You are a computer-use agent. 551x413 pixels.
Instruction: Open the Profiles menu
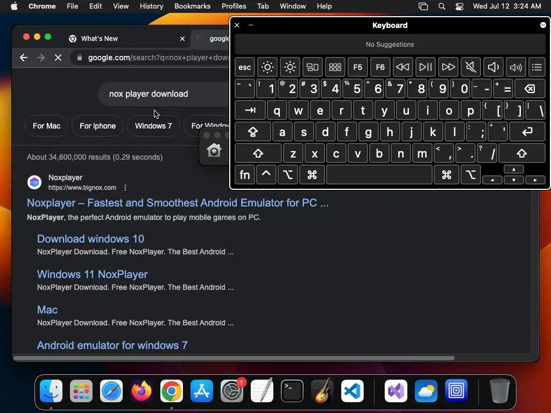[x=234, y=6]
